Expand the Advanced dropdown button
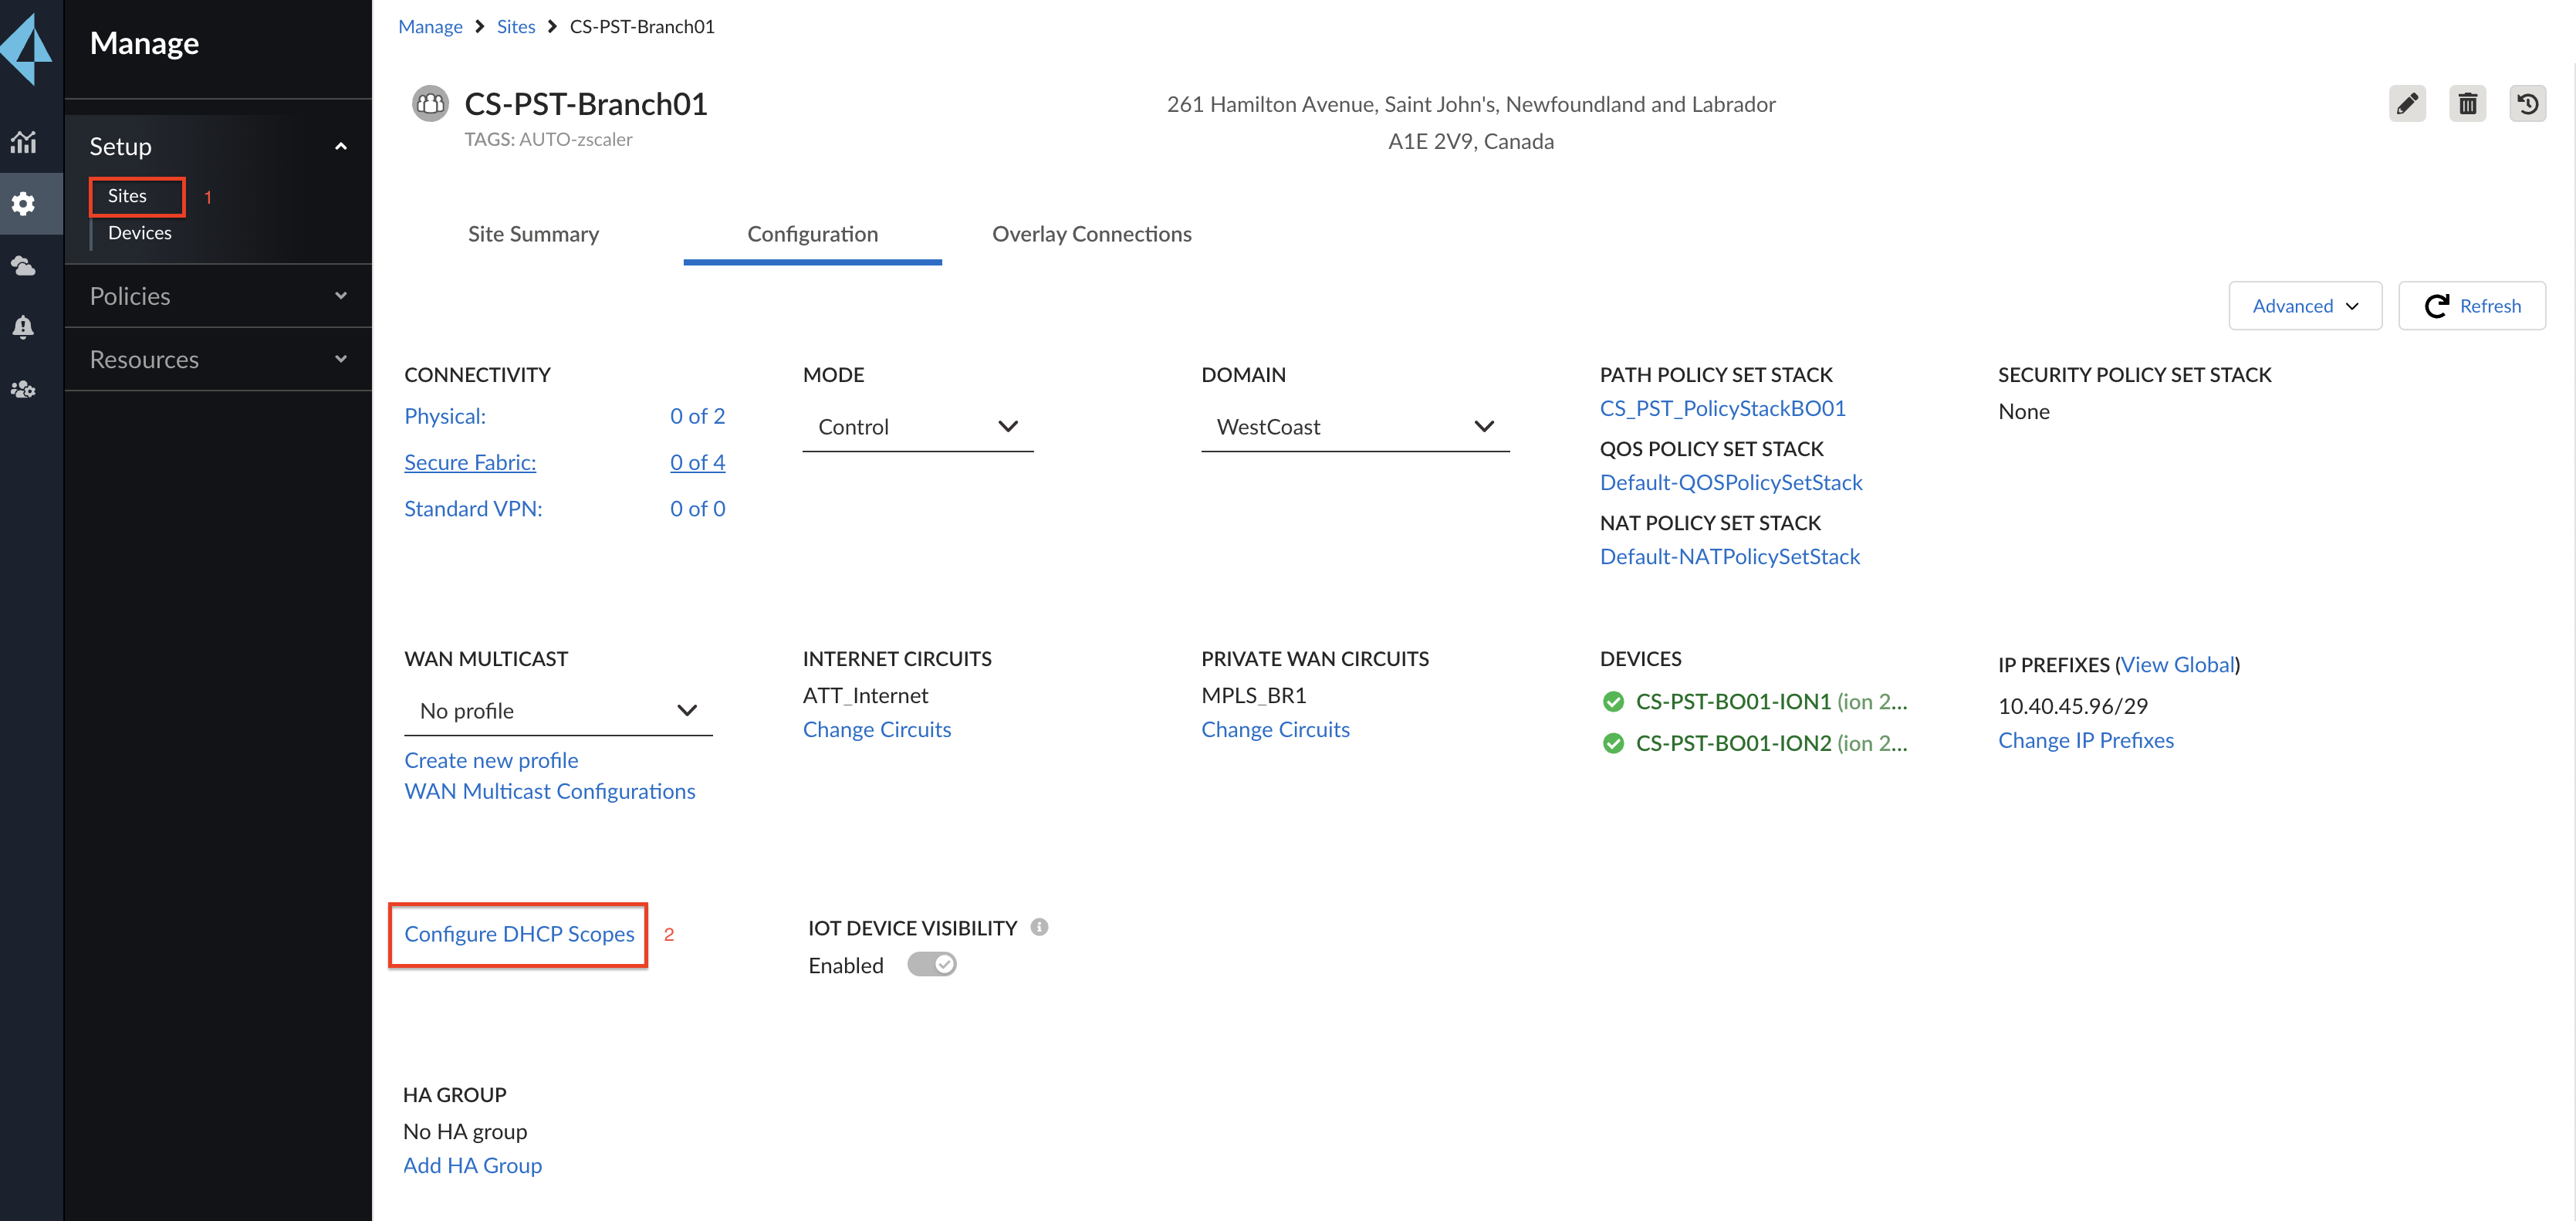The height and width of the screenshot is (1221, 2576). click(2304, 306)
